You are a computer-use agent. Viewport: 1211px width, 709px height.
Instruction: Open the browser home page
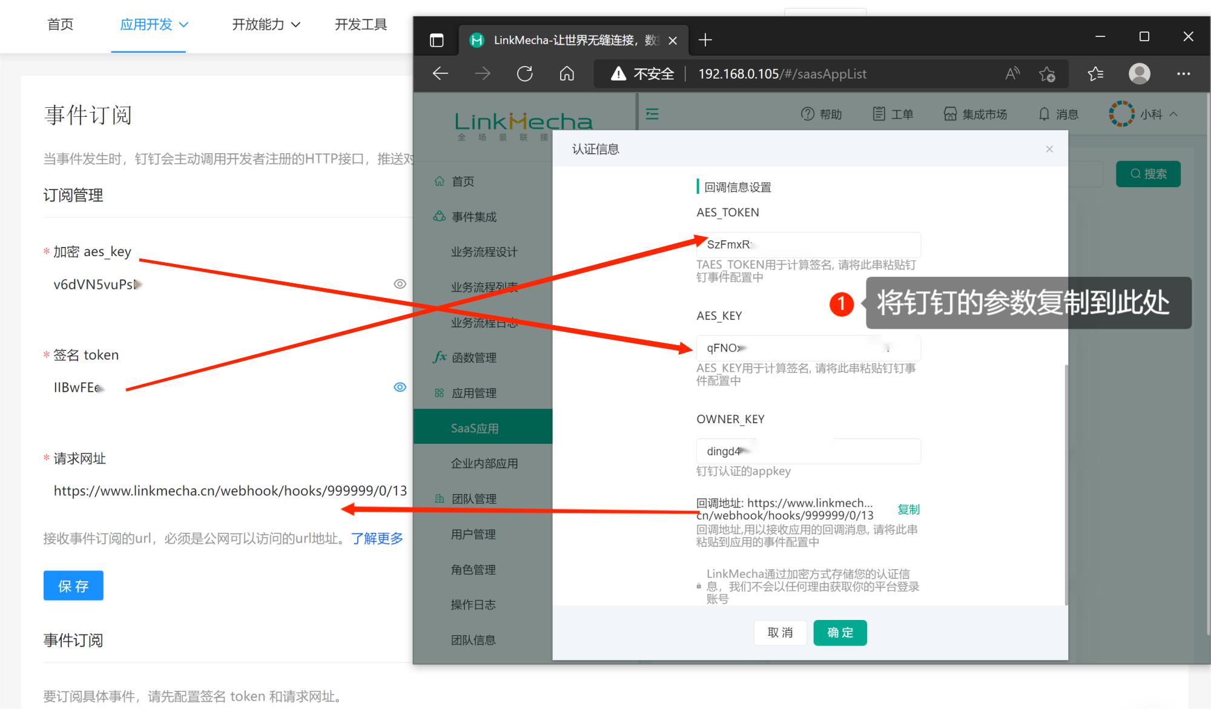(567, 74)
